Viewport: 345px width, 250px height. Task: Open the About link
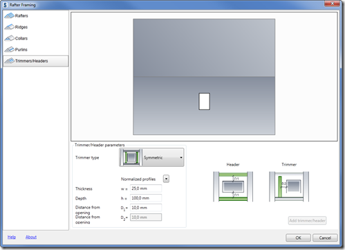[31, 237]
